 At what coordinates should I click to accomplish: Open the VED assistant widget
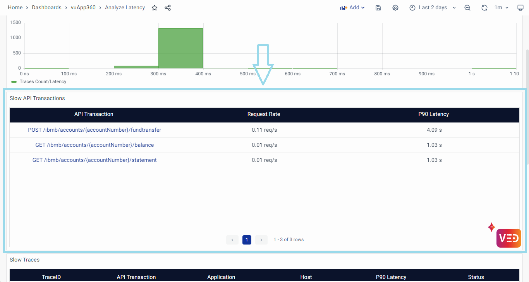[508, 238]
